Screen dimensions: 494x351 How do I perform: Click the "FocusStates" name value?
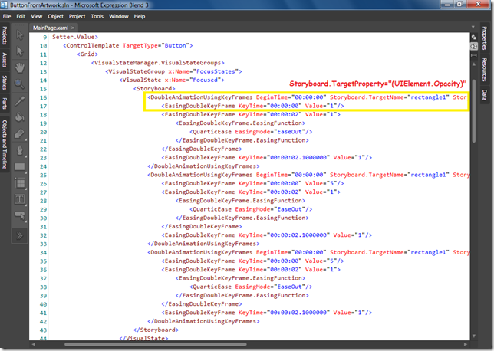pyautogui.click(x=216, y=71)
